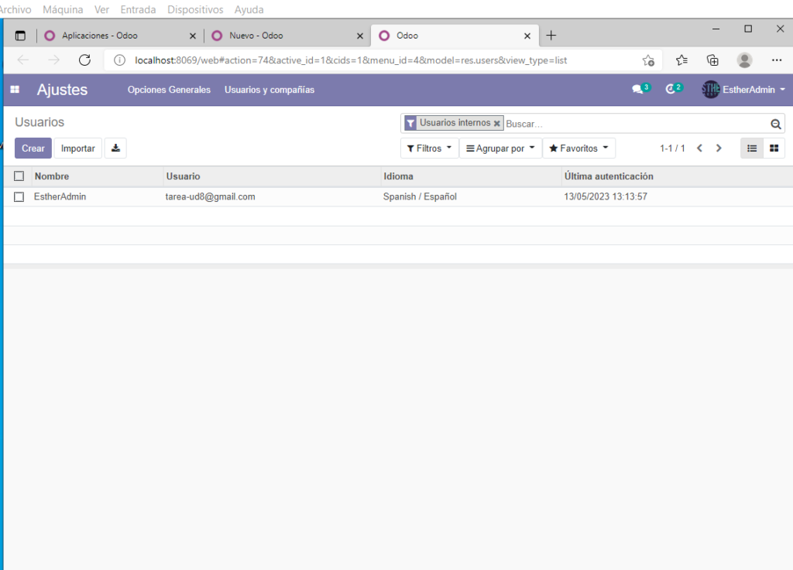Switch to kanban view
The width and height of the screenshot is (793, 570).
(774, 148)
